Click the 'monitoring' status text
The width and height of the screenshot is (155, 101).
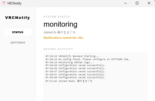(x=60, y=24)
